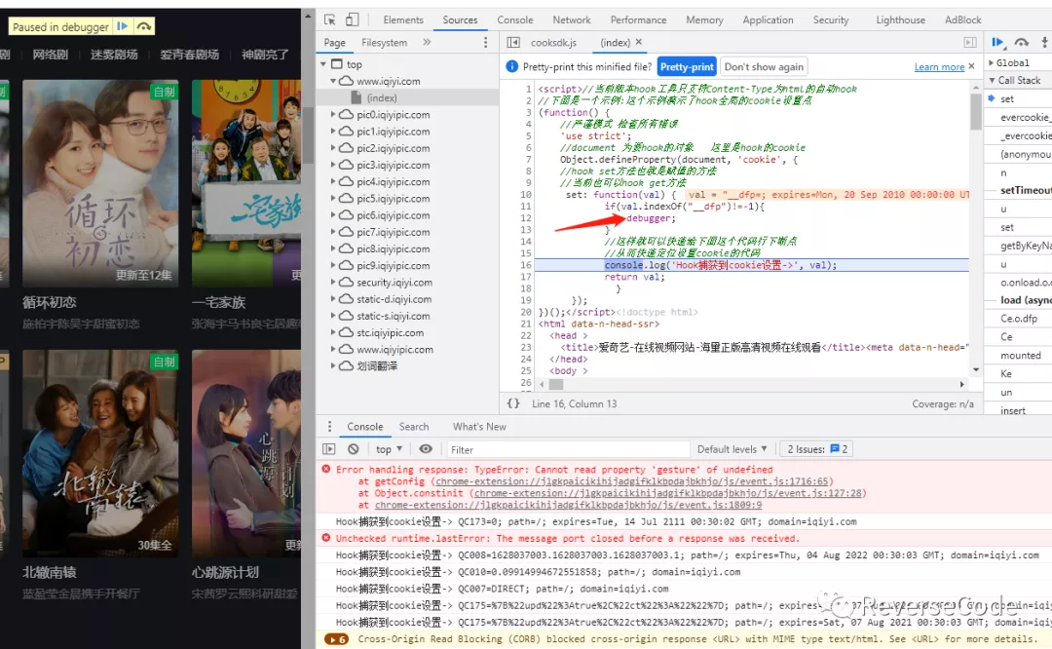The image size is (1052, 649).
Task: Click code editor horizontal scrollbar thumb
Action: [556, 385]
